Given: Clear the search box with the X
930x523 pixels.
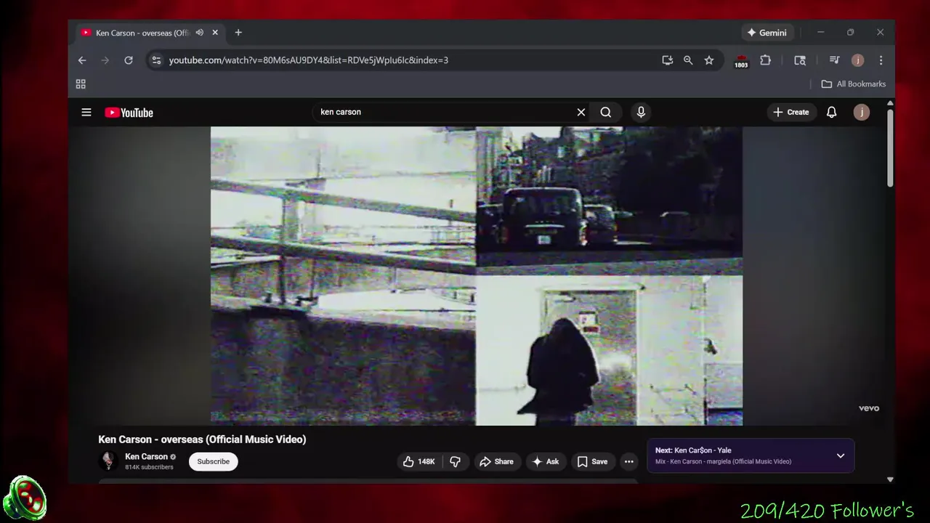Looking at the screenshot, I should (x=581, y=112).
